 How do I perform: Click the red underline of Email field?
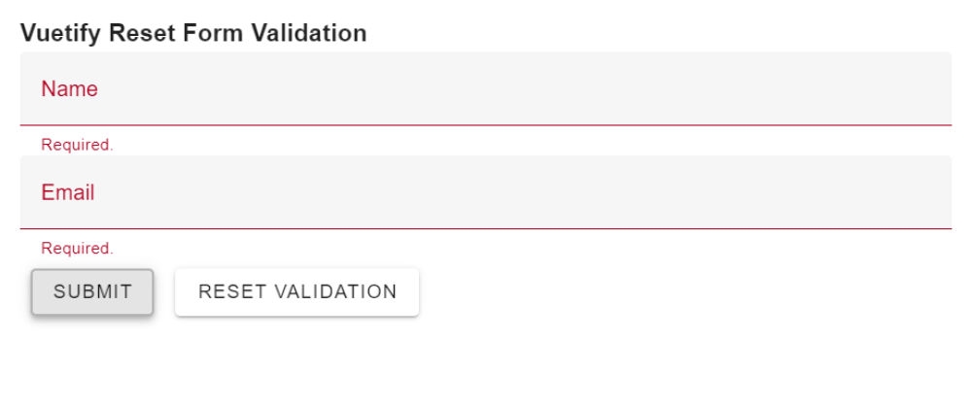click(x=485, y=228)
